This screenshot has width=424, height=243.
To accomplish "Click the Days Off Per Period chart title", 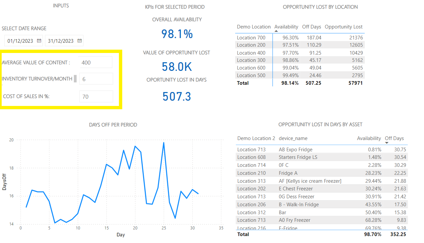I will pyautogui.click(x=113, y=125).
